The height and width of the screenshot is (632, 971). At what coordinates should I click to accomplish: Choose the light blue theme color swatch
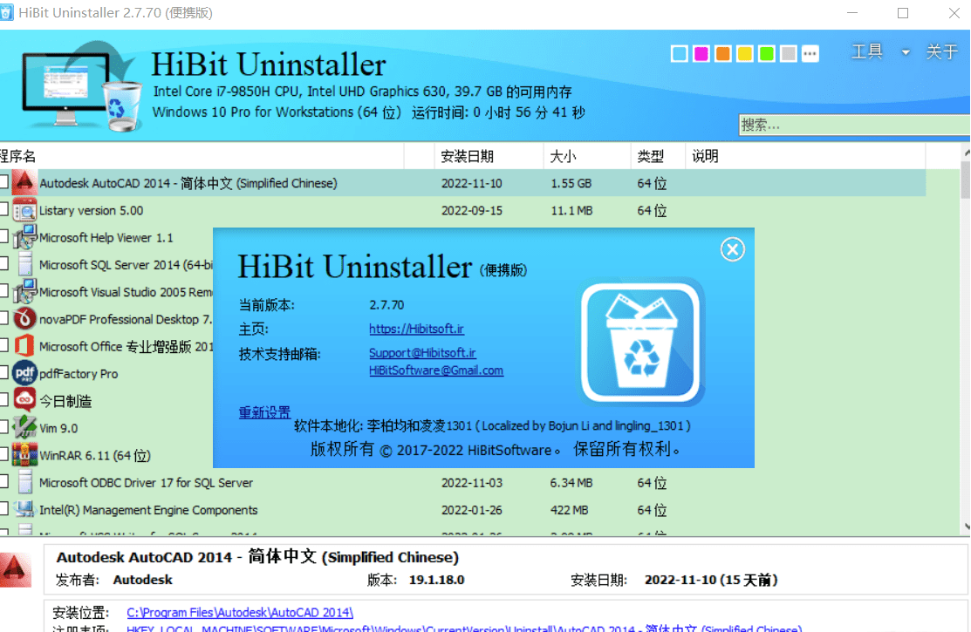(x=680, y=54)
